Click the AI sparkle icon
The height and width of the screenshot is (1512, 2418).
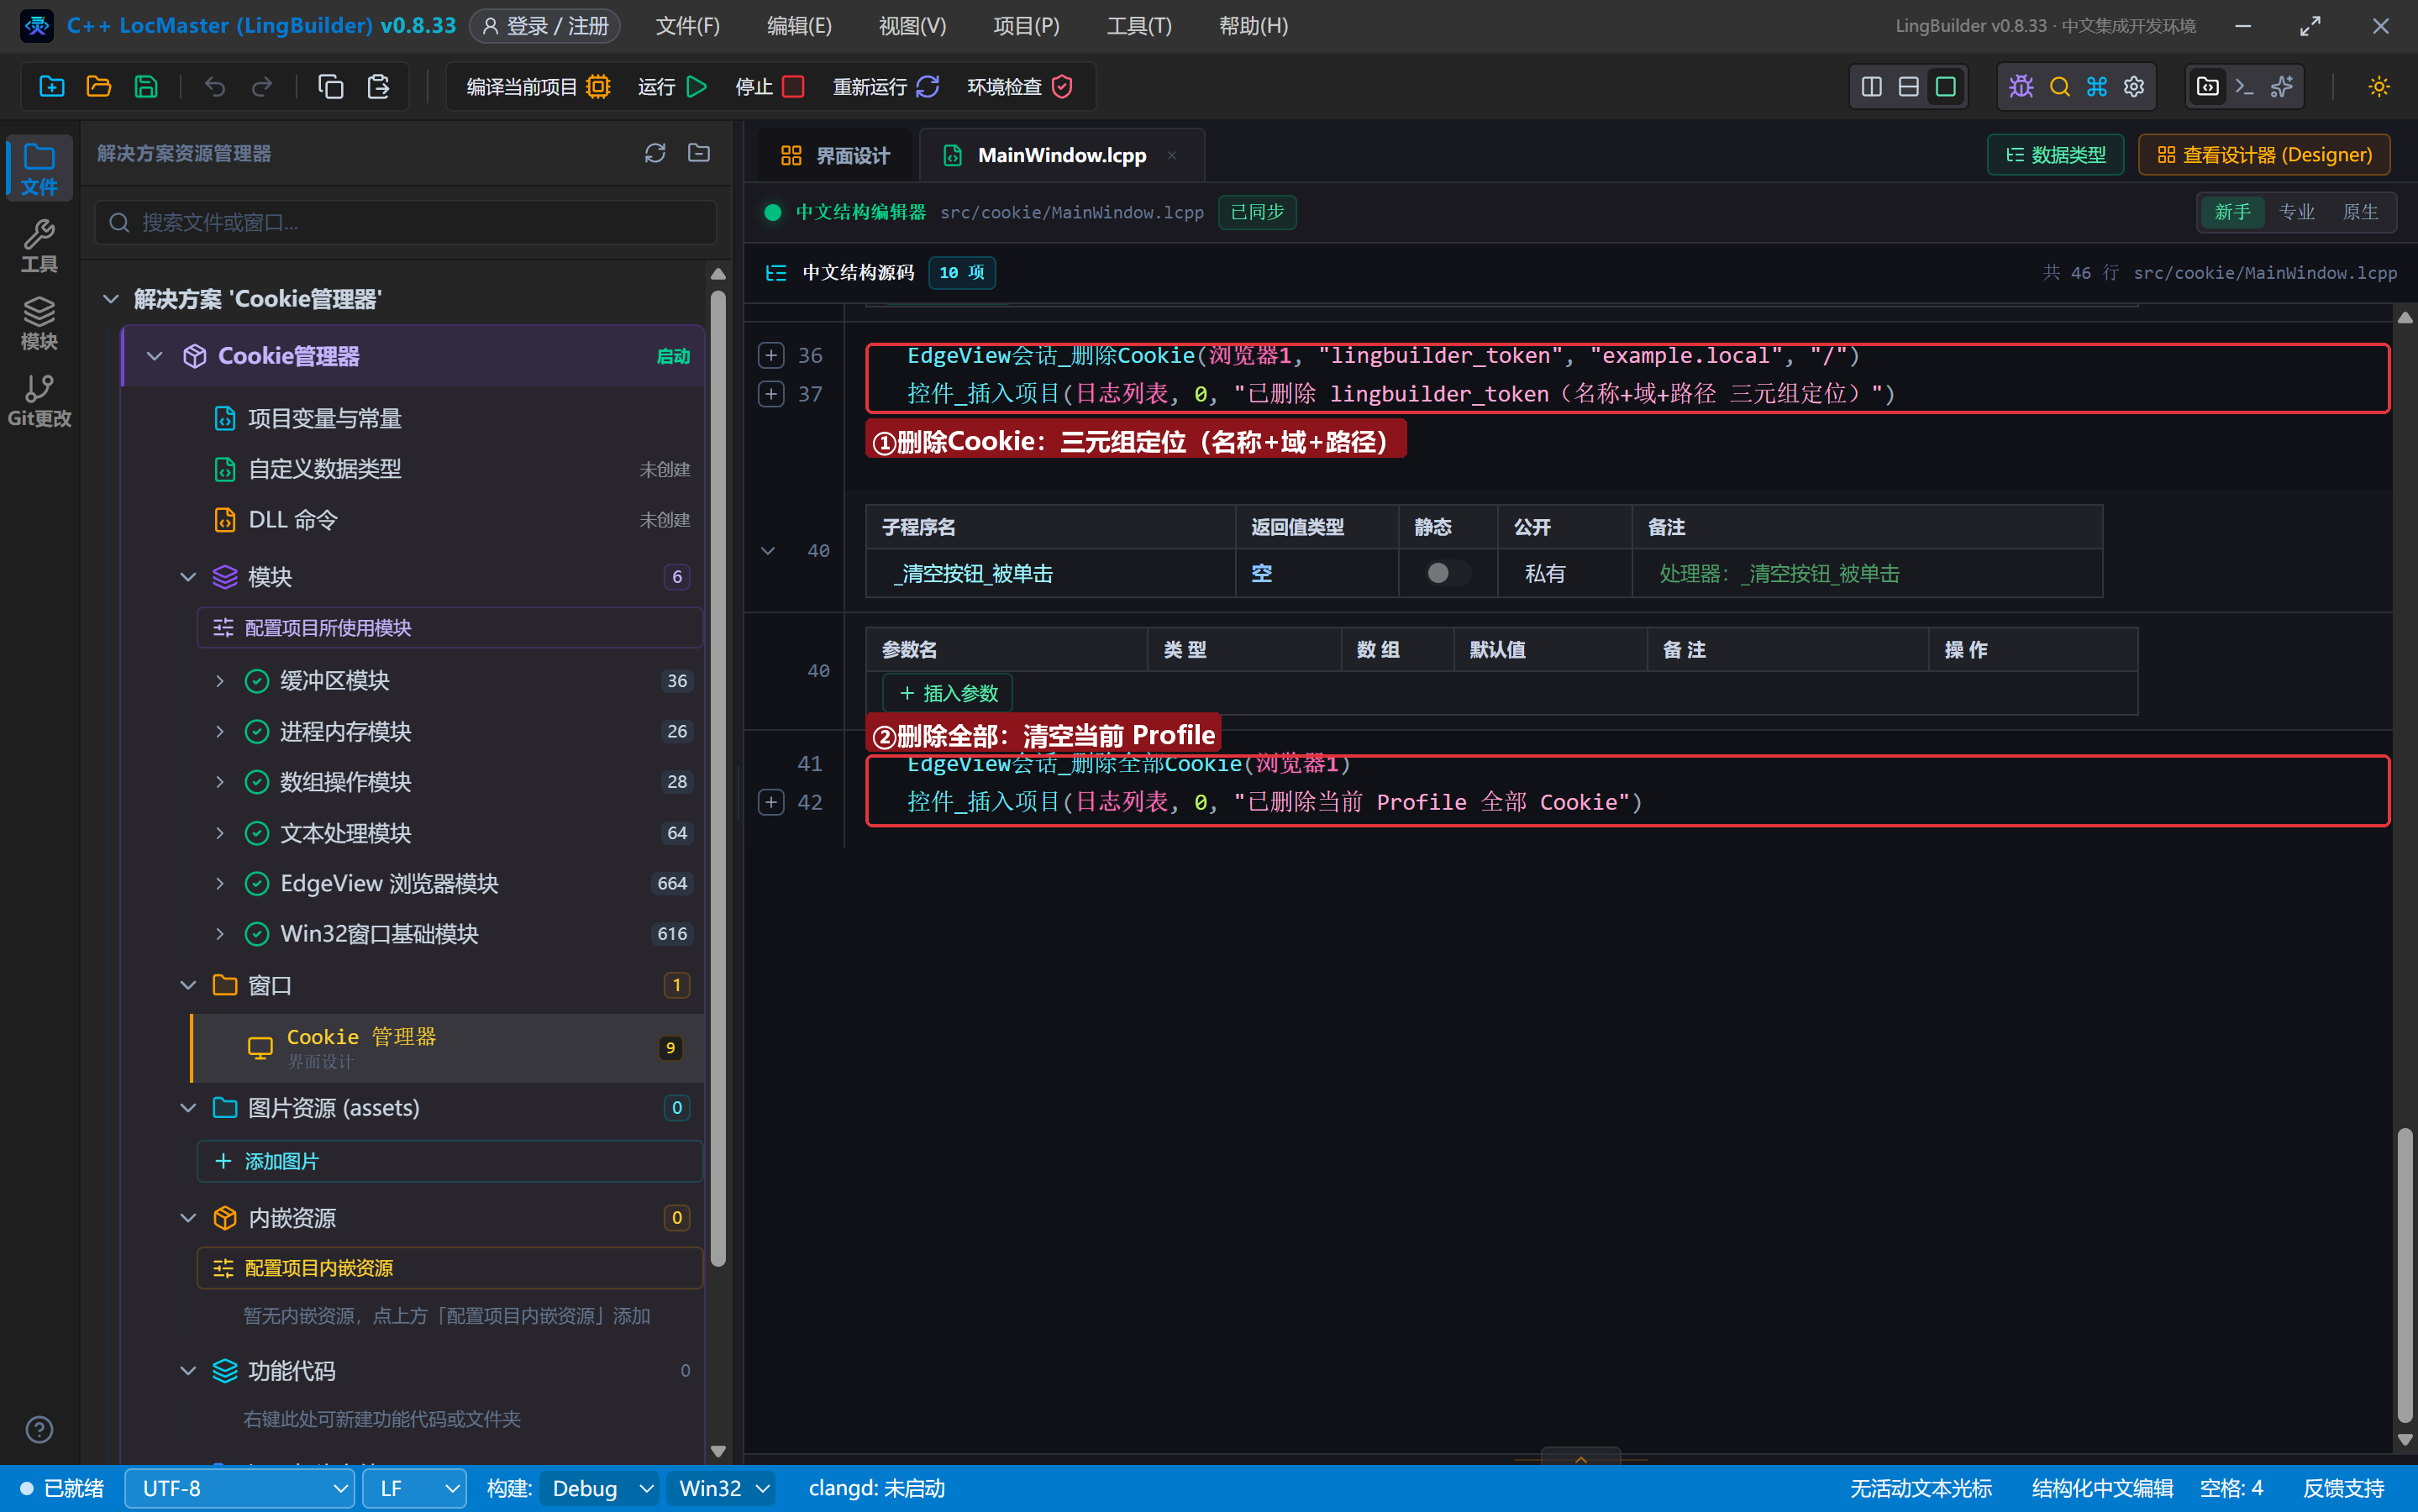coord(2282,87)
